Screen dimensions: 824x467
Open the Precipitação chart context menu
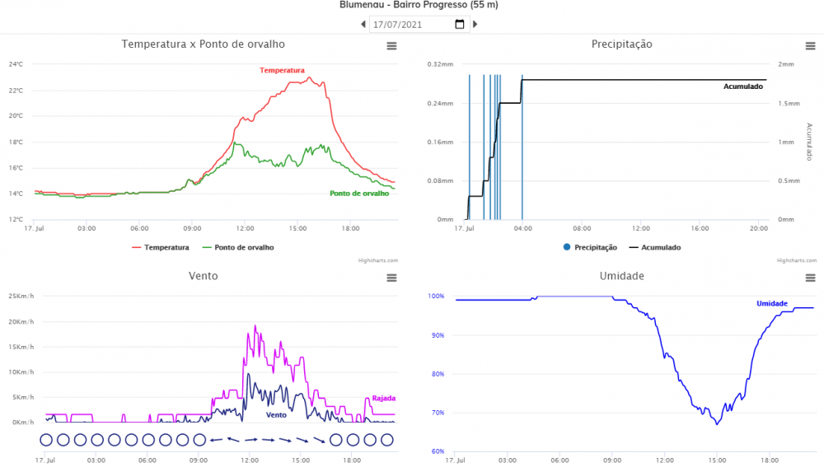[810, 46]
